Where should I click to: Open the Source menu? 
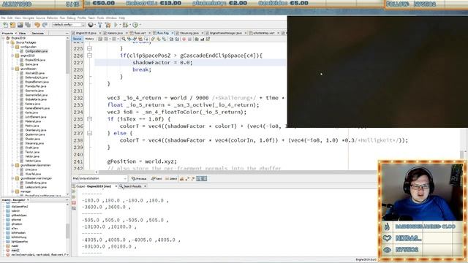pos(40,18)
